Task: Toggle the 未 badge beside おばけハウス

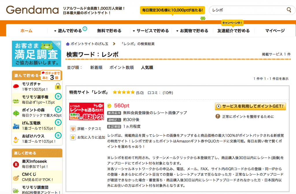Action: [x=58, y=135]
